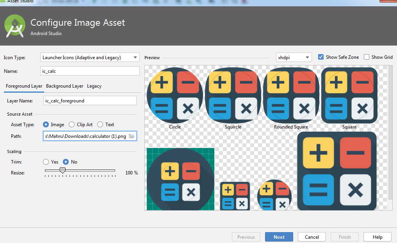Click the Layer Name input field
Screen dimensions: 397x243
pos(90,100)
